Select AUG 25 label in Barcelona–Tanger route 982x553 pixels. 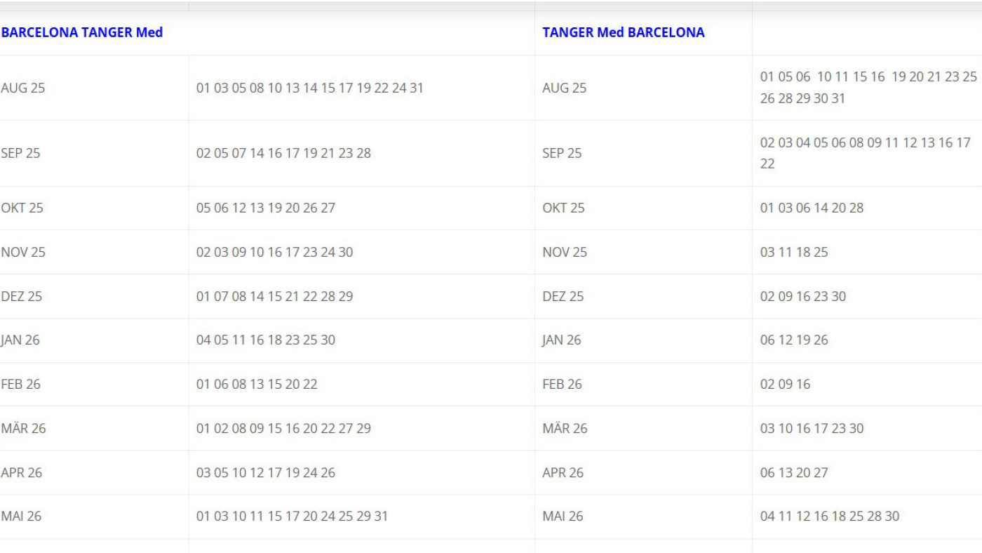pos(23,88)
